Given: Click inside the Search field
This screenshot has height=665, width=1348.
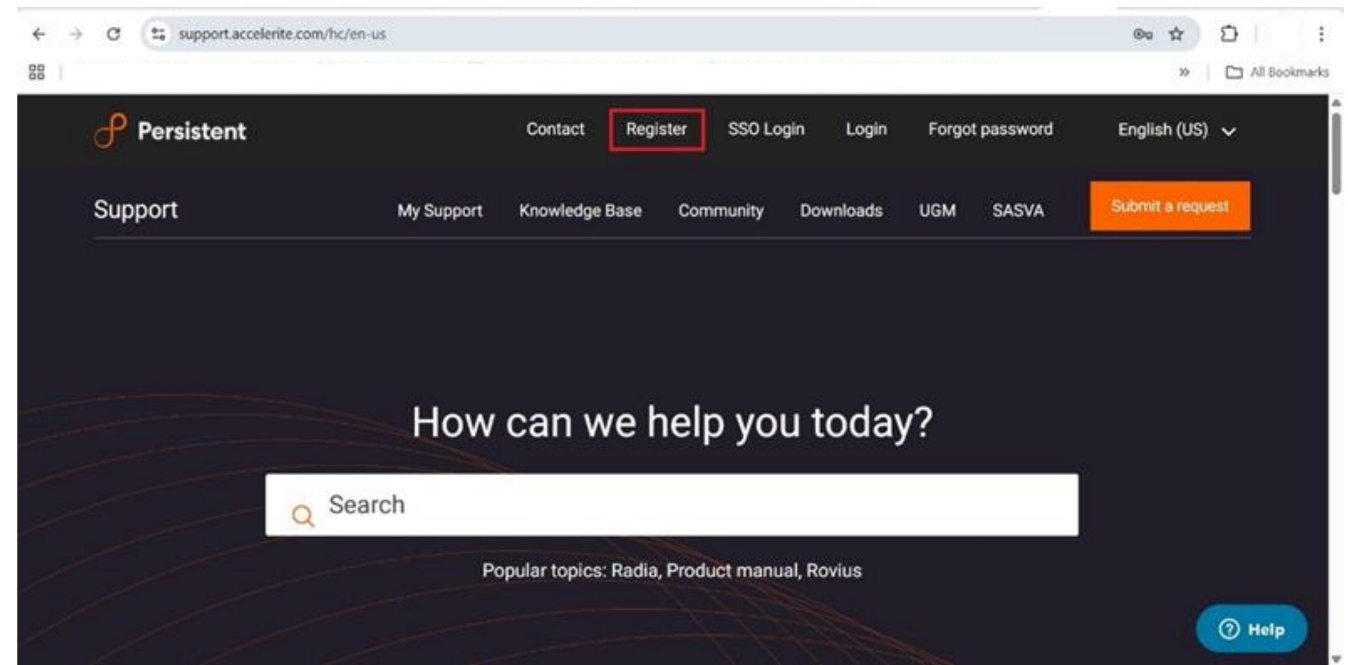Looking at the screenshot, I should (x=673, y=505).
